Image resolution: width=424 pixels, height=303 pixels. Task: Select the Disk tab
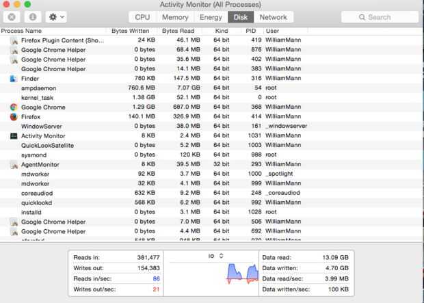point(241,17)
